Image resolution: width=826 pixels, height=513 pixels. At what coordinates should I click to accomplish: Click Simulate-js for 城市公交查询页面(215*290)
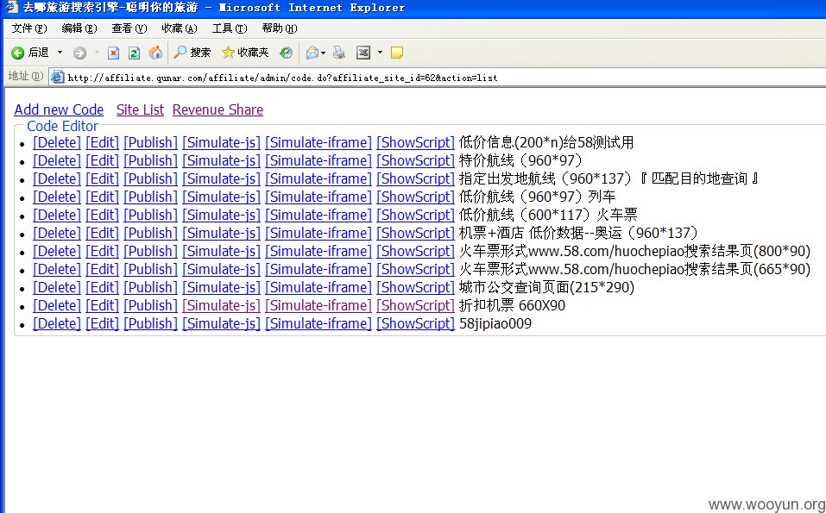point(221,287)
